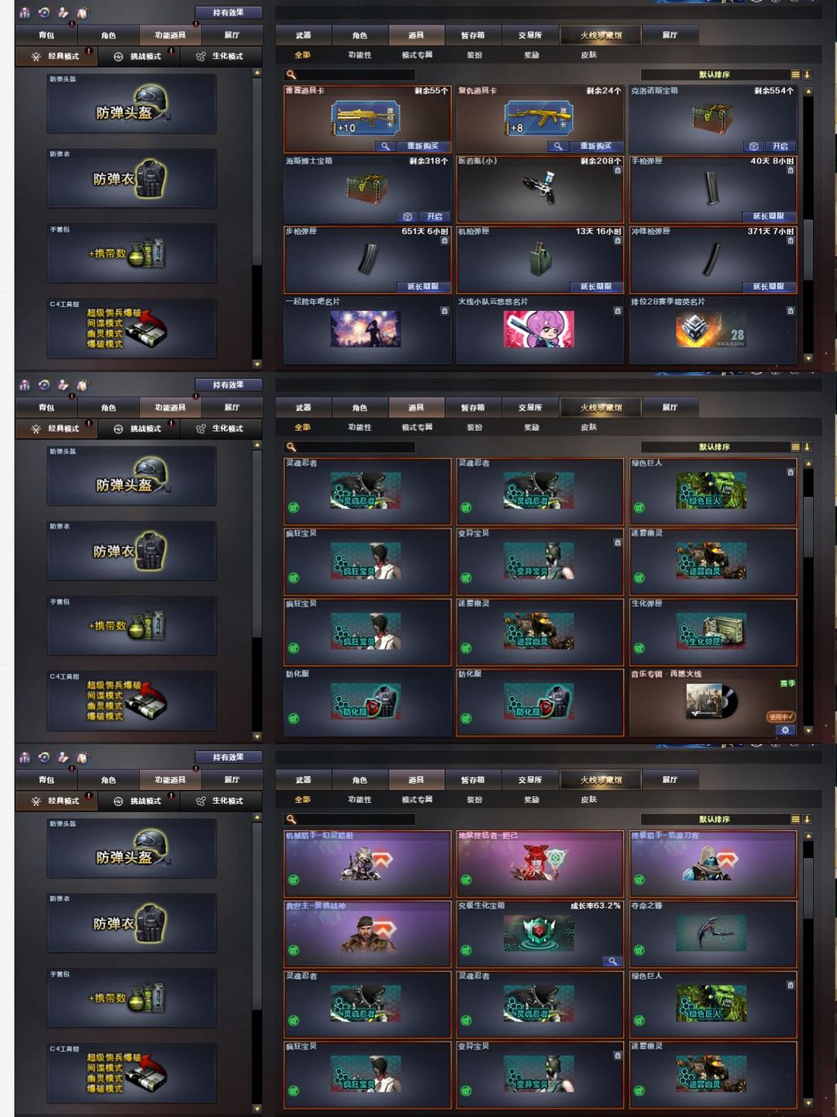
Task: Click trash icon on 医药瓶(小) item
Action: tap(618, 170)
